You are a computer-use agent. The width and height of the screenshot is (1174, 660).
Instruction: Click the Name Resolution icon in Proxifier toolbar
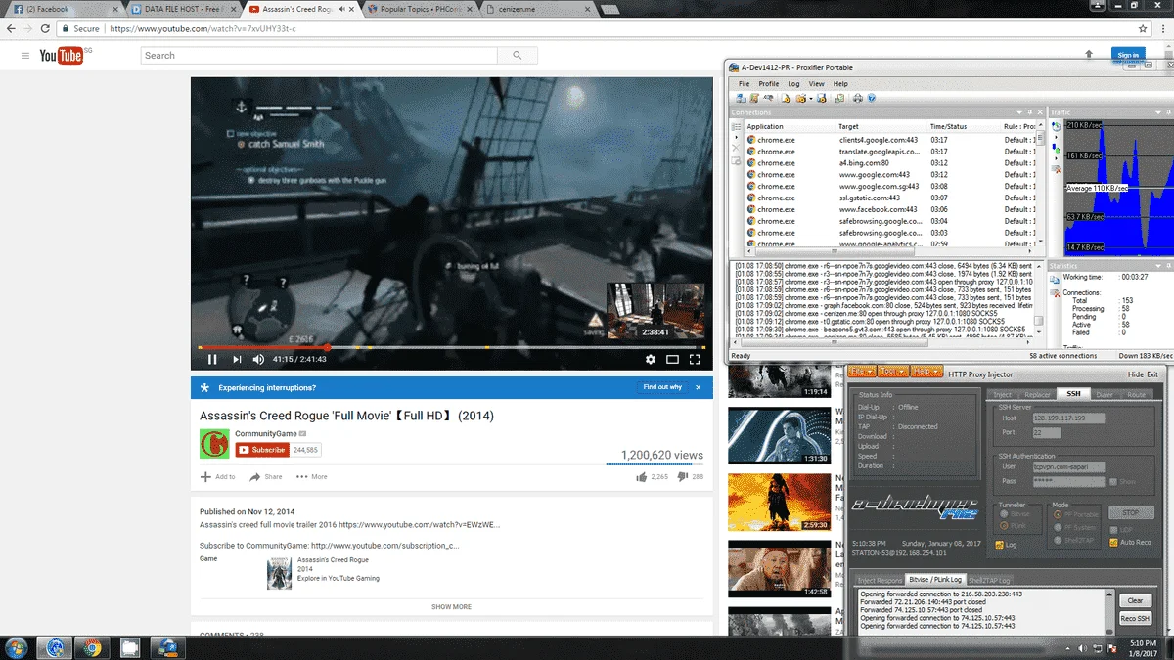coord(768,98)
